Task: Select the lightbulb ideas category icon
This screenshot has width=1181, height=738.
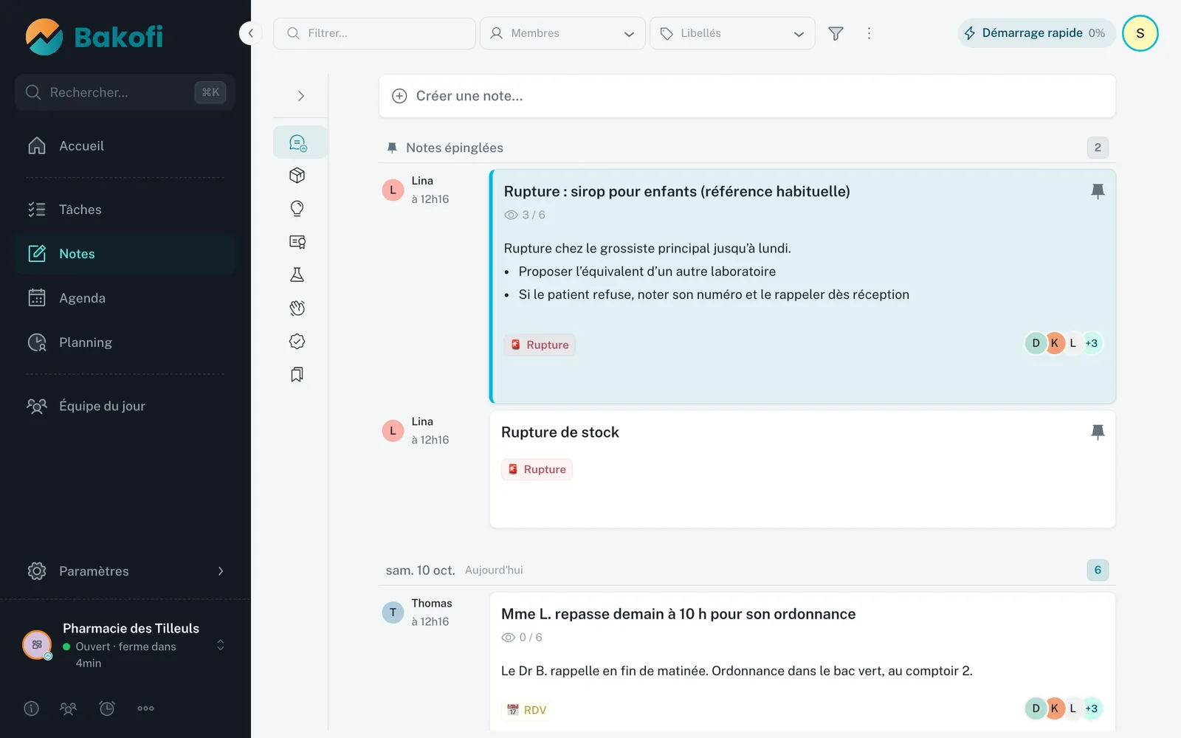Action: coord(297,209)
